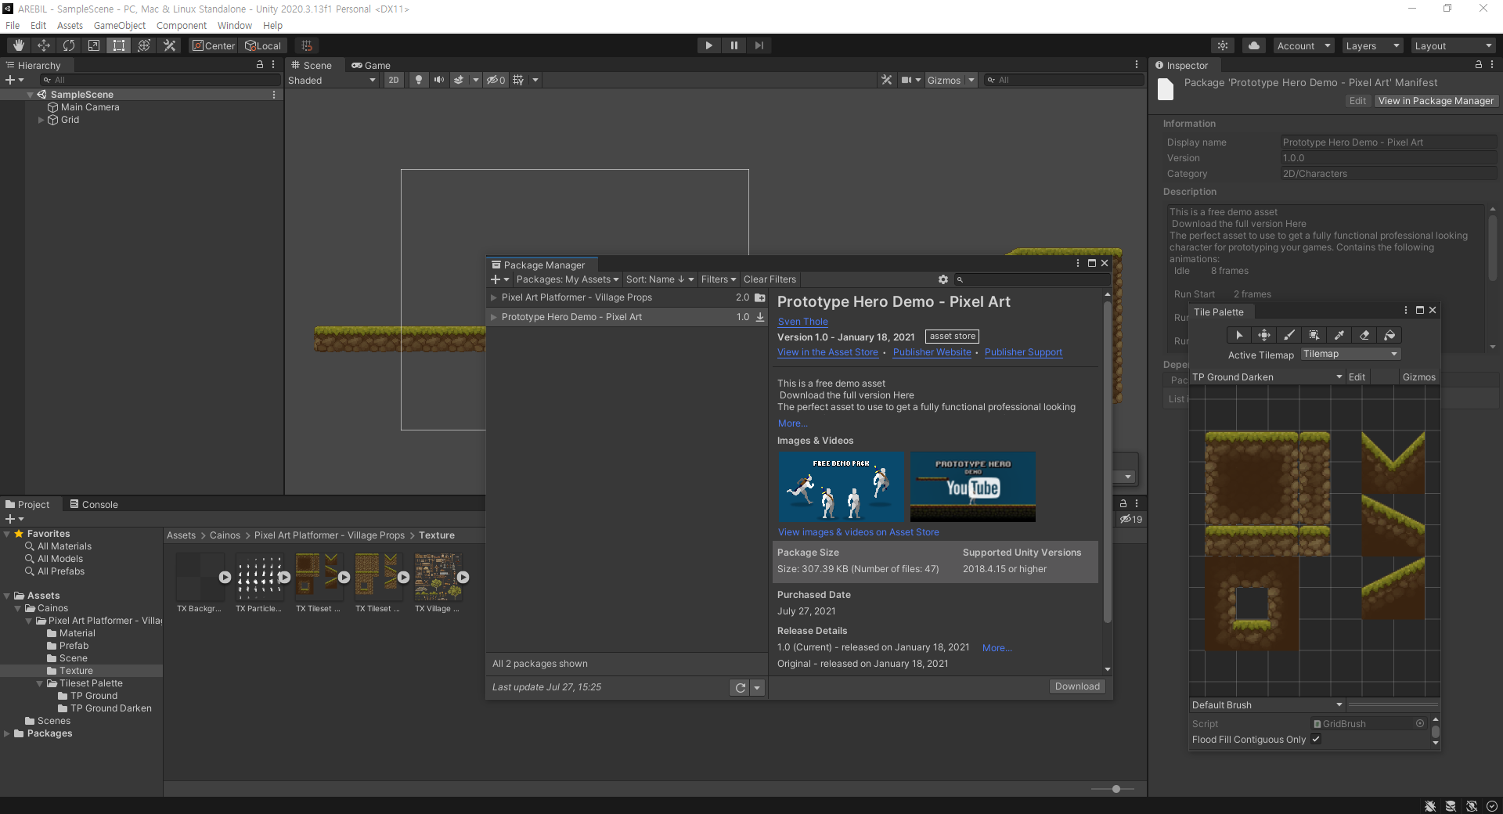Select the Tile Palette paintbrush tool
The image size is (1503, 814).
[1289, 335]
